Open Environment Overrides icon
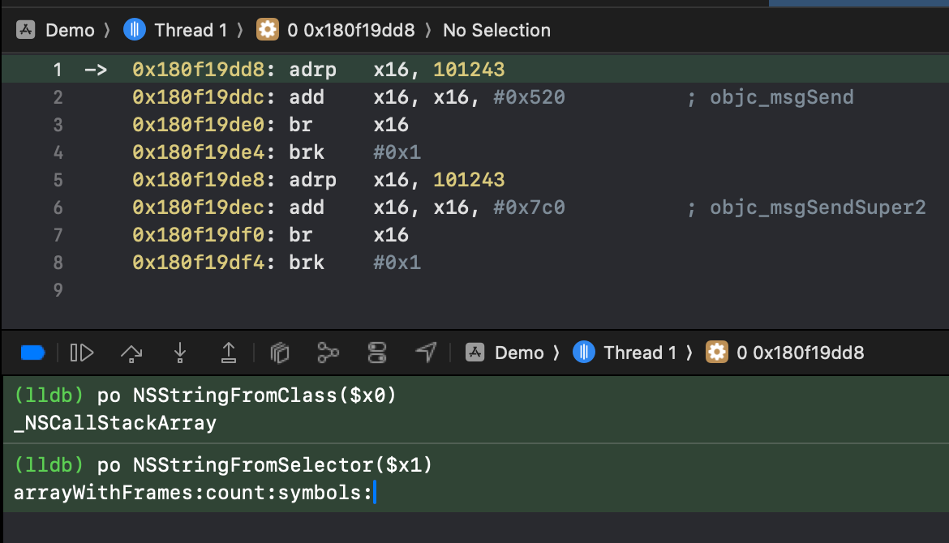Screen dimensions: 949x543 377,353
